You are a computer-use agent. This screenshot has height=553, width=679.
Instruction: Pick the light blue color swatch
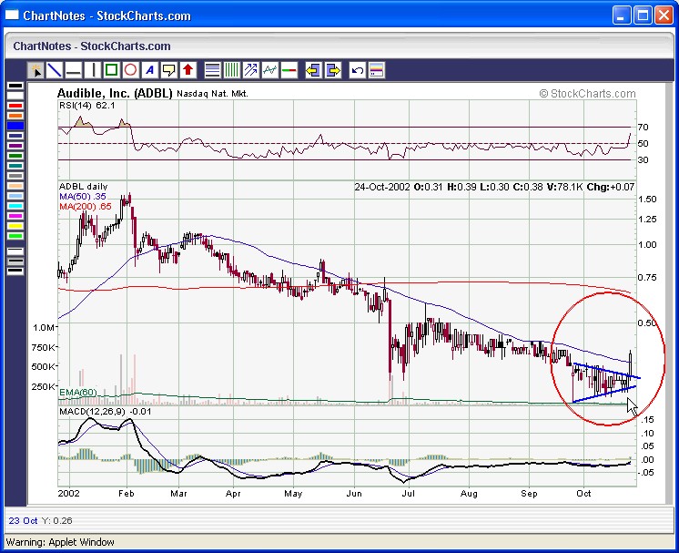(15, 196)
